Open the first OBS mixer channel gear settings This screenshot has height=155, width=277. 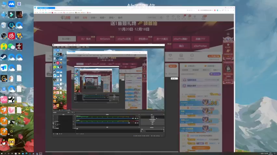[138, 118]
